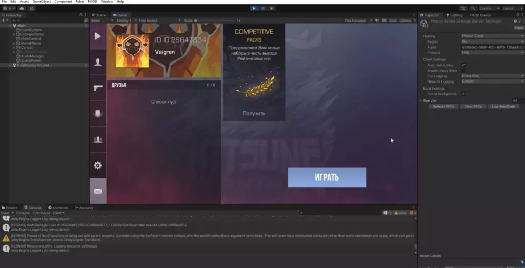Toggle Error Pause in the Console

[x=41, y=213]
